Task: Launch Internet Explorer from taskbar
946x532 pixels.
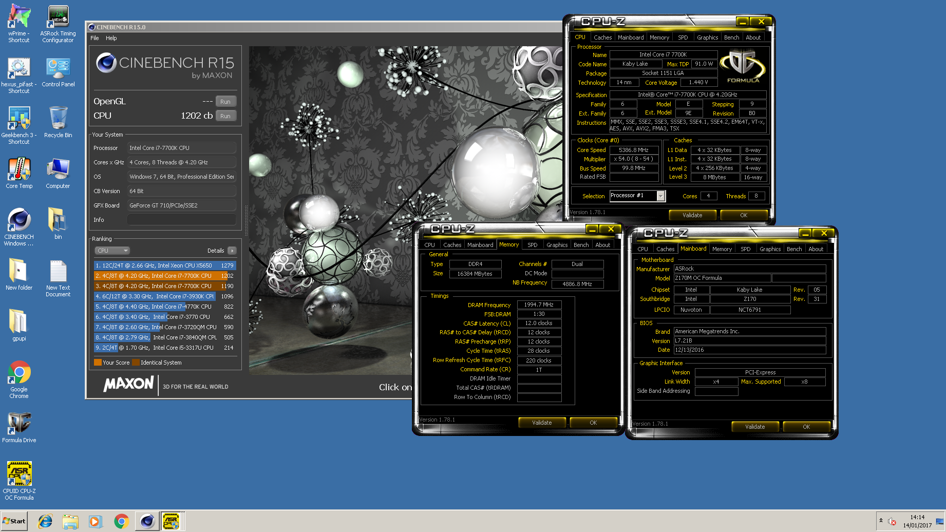Action: (x=45, y=521)
